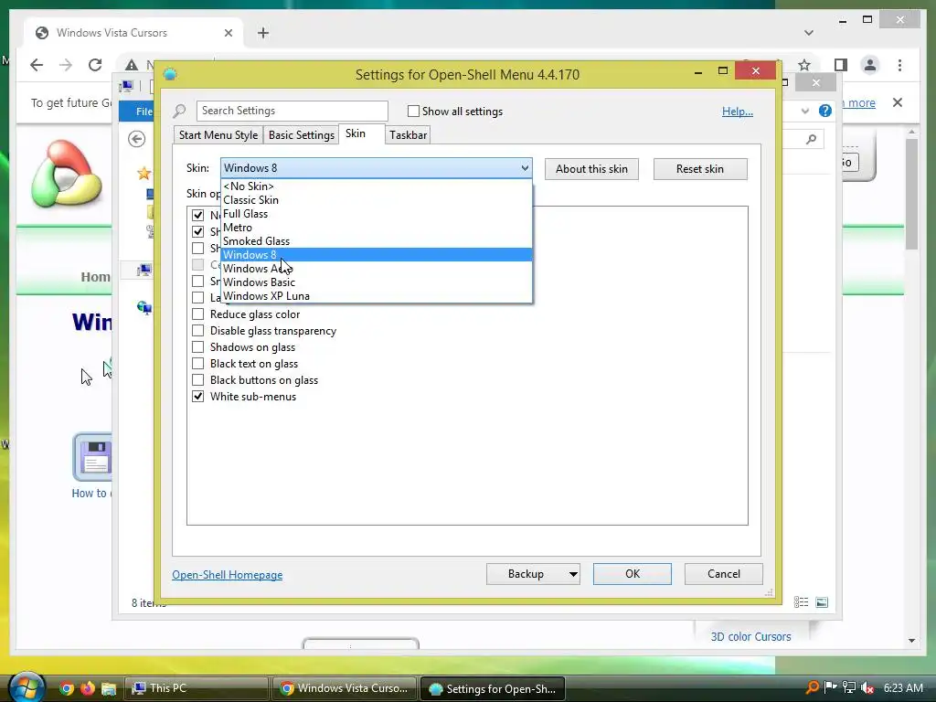Enable Black buttons on glass option
The width and height of the screenshot is (936, 702).
pyautogui.click(x=197, y=379)
